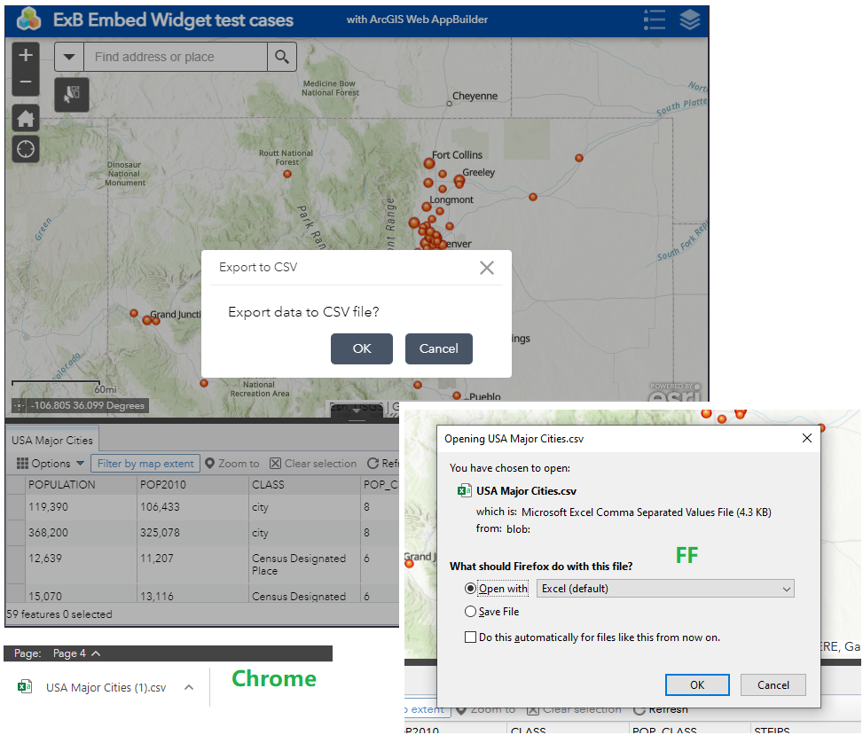
Task: Open the attribute table Options menu
Action: point(50,463)
